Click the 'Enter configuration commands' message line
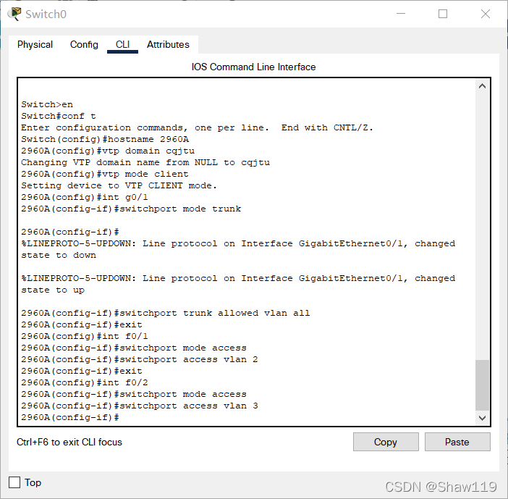This screenshot has width=508, height=499. tap(198, 127)
